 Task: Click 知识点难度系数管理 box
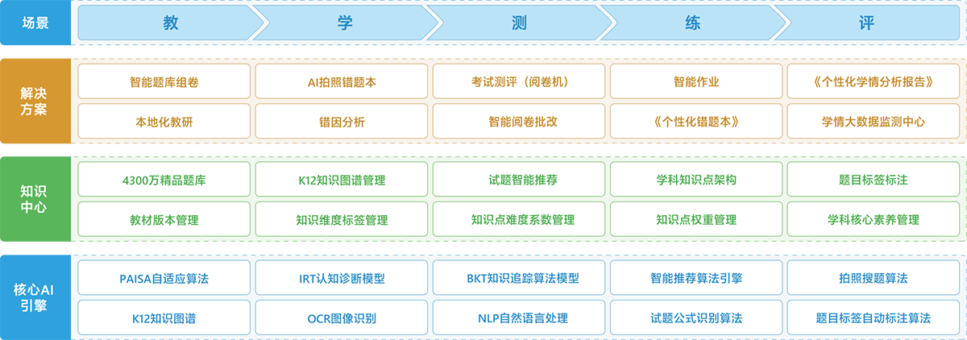pos(519,219)
